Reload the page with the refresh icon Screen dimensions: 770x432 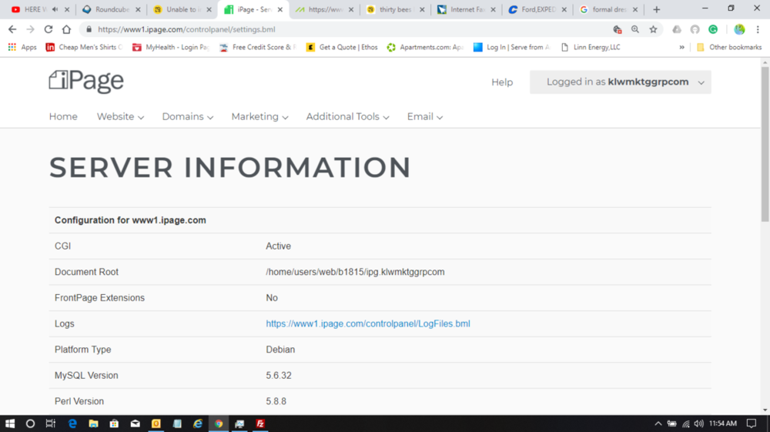pos(49,29)
